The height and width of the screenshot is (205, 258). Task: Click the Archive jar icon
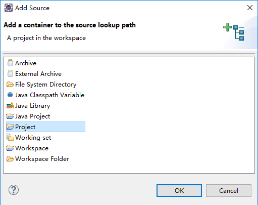(10, 63)
